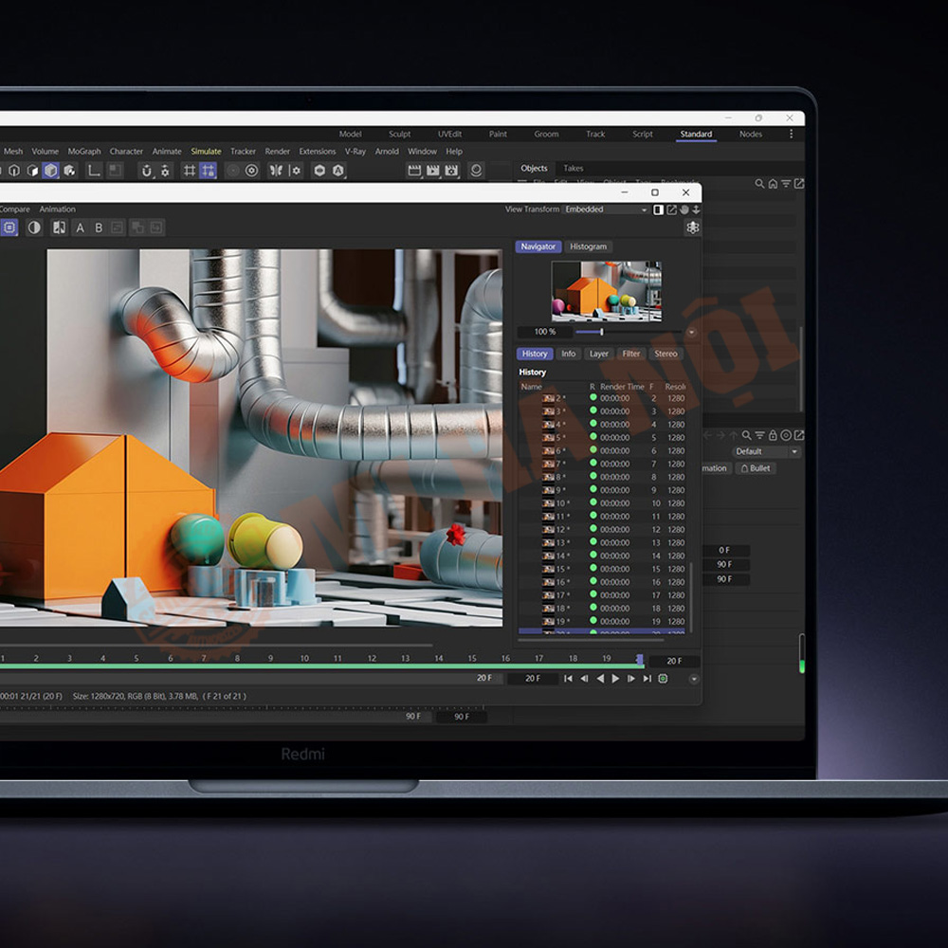948x948 pixels.
Task: Open the Default dropdown in Attributes panel
Action: [767, 451]
